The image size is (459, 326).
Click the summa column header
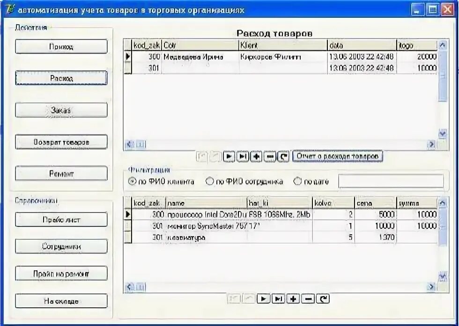[417, 203]
